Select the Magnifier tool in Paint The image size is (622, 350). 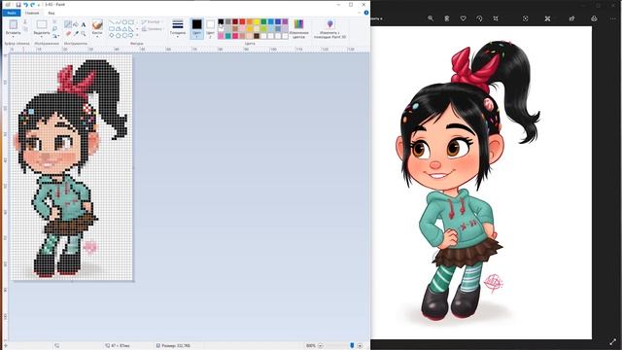point(84,33)
